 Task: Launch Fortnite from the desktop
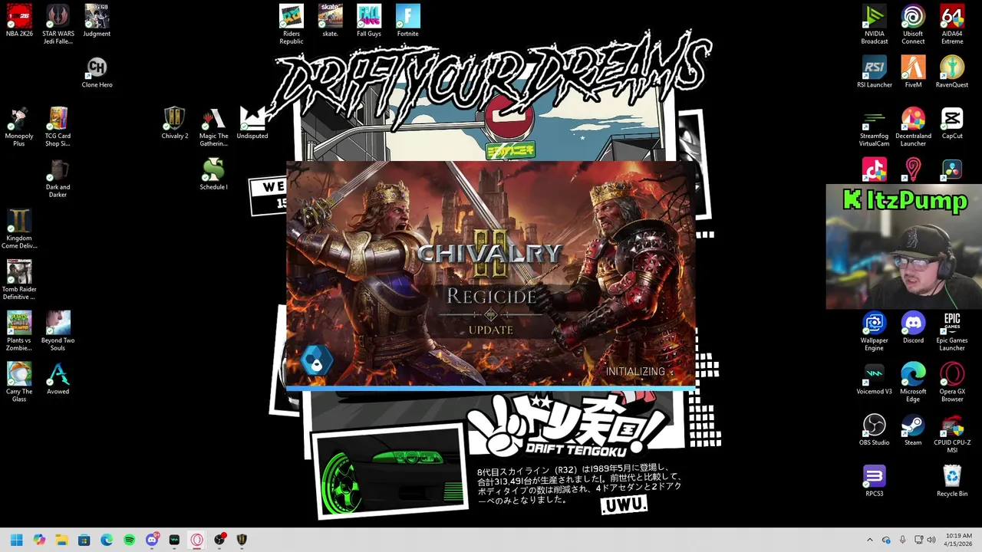tap(408, 21)
